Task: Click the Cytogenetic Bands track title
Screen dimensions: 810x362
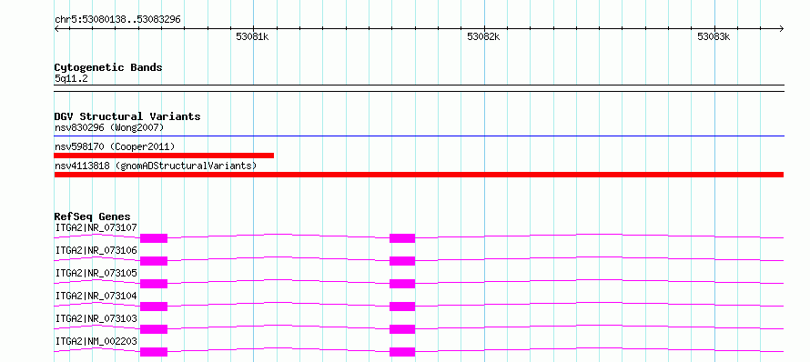Action: 108,67
